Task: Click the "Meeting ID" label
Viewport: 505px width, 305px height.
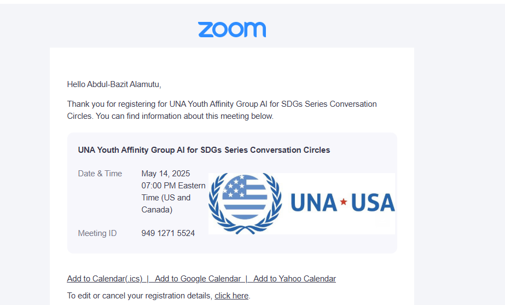Action: click(x=97, y=233)
